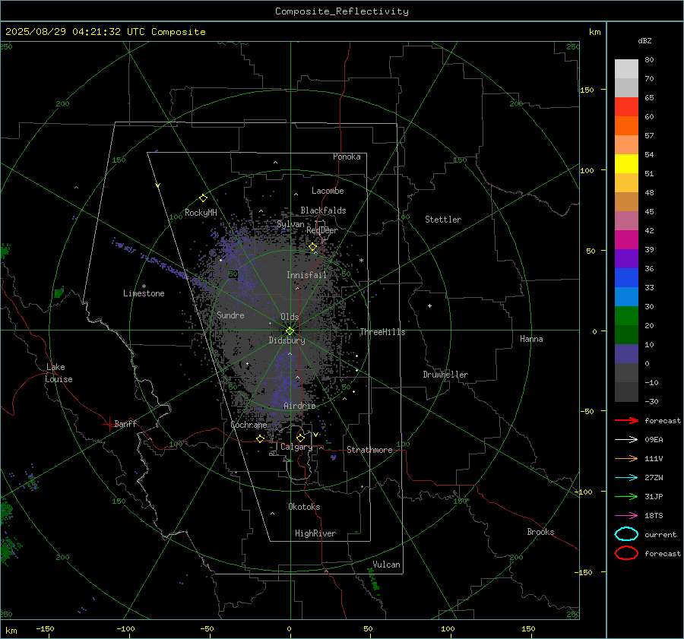
Task: Click the Cochrane label
Action: pyautogui.click(x=249, y=425)
